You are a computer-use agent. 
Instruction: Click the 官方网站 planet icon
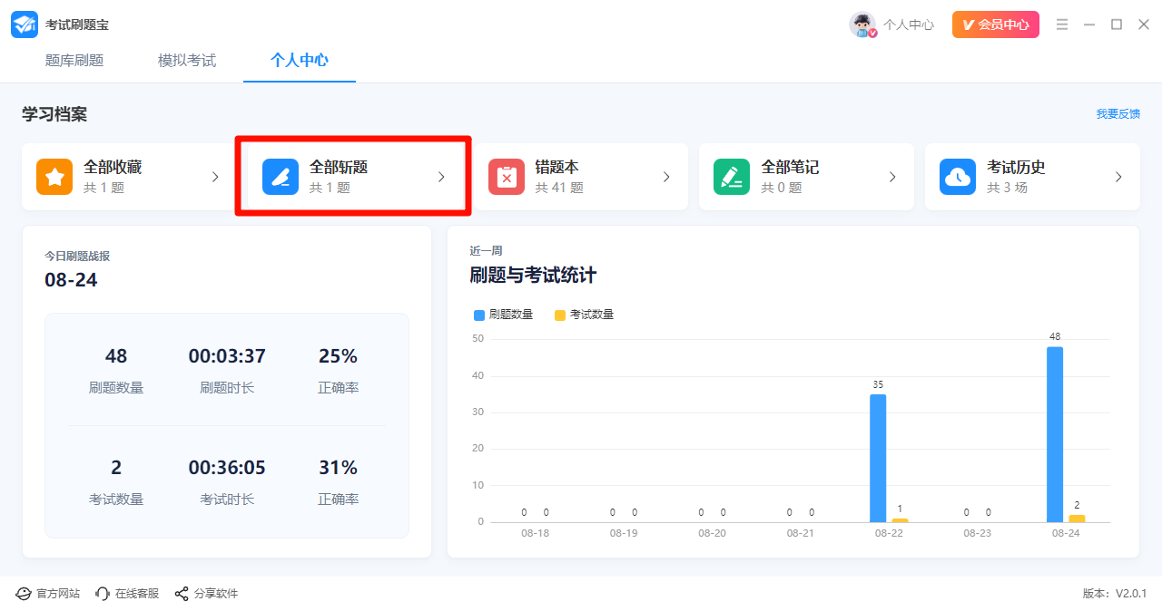[24, 594]
